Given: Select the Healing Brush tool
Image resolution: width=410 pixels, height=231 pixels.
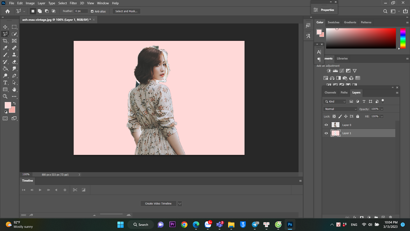Looking at the screenshot, I should pyautogui.click(x=14, y=48).
